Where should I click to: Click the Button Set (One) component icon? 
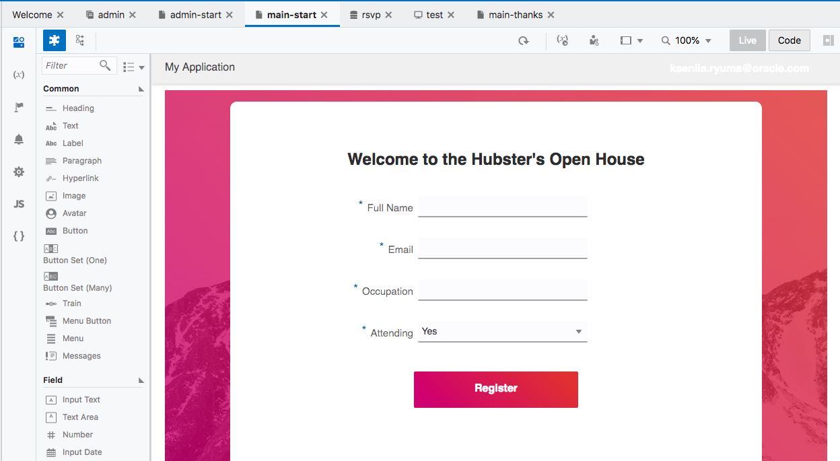51,248
